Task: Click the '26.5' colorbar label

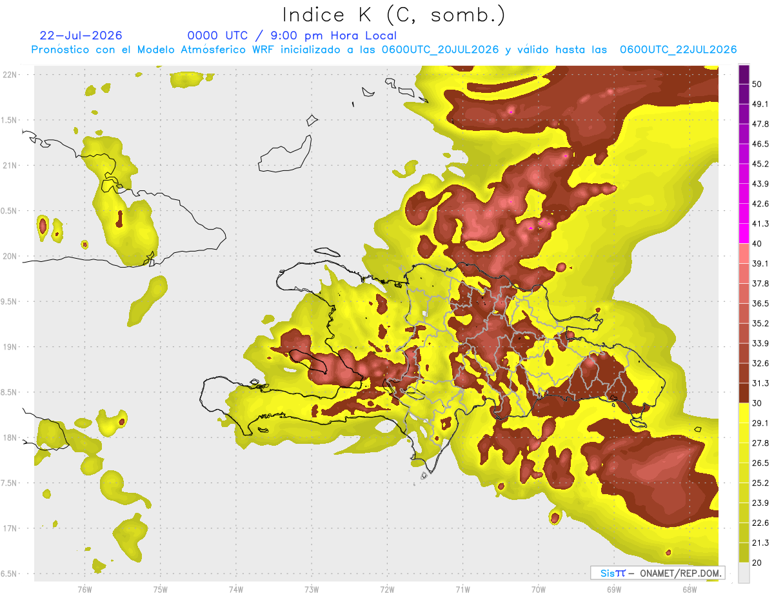Action: pyautogui.click(x=760, y=463)
